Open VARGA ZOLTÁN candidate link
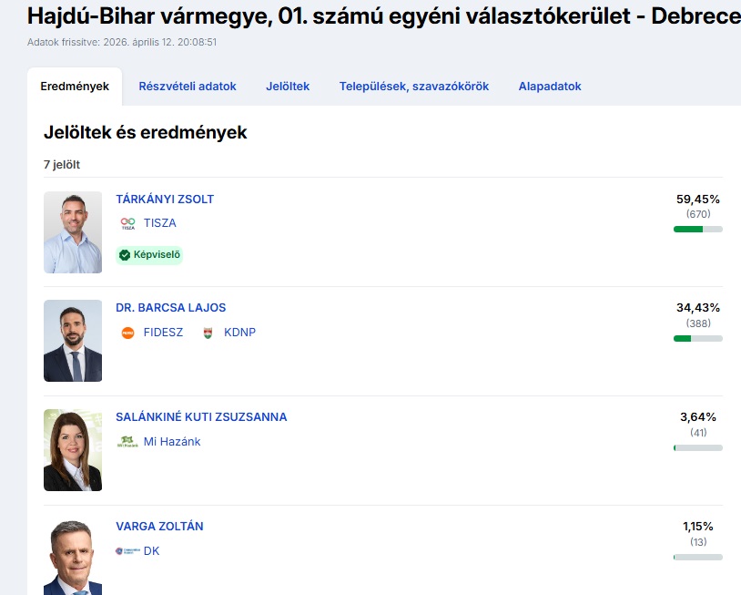Viewport: 741px width, 595px height. tap(159, 527)
